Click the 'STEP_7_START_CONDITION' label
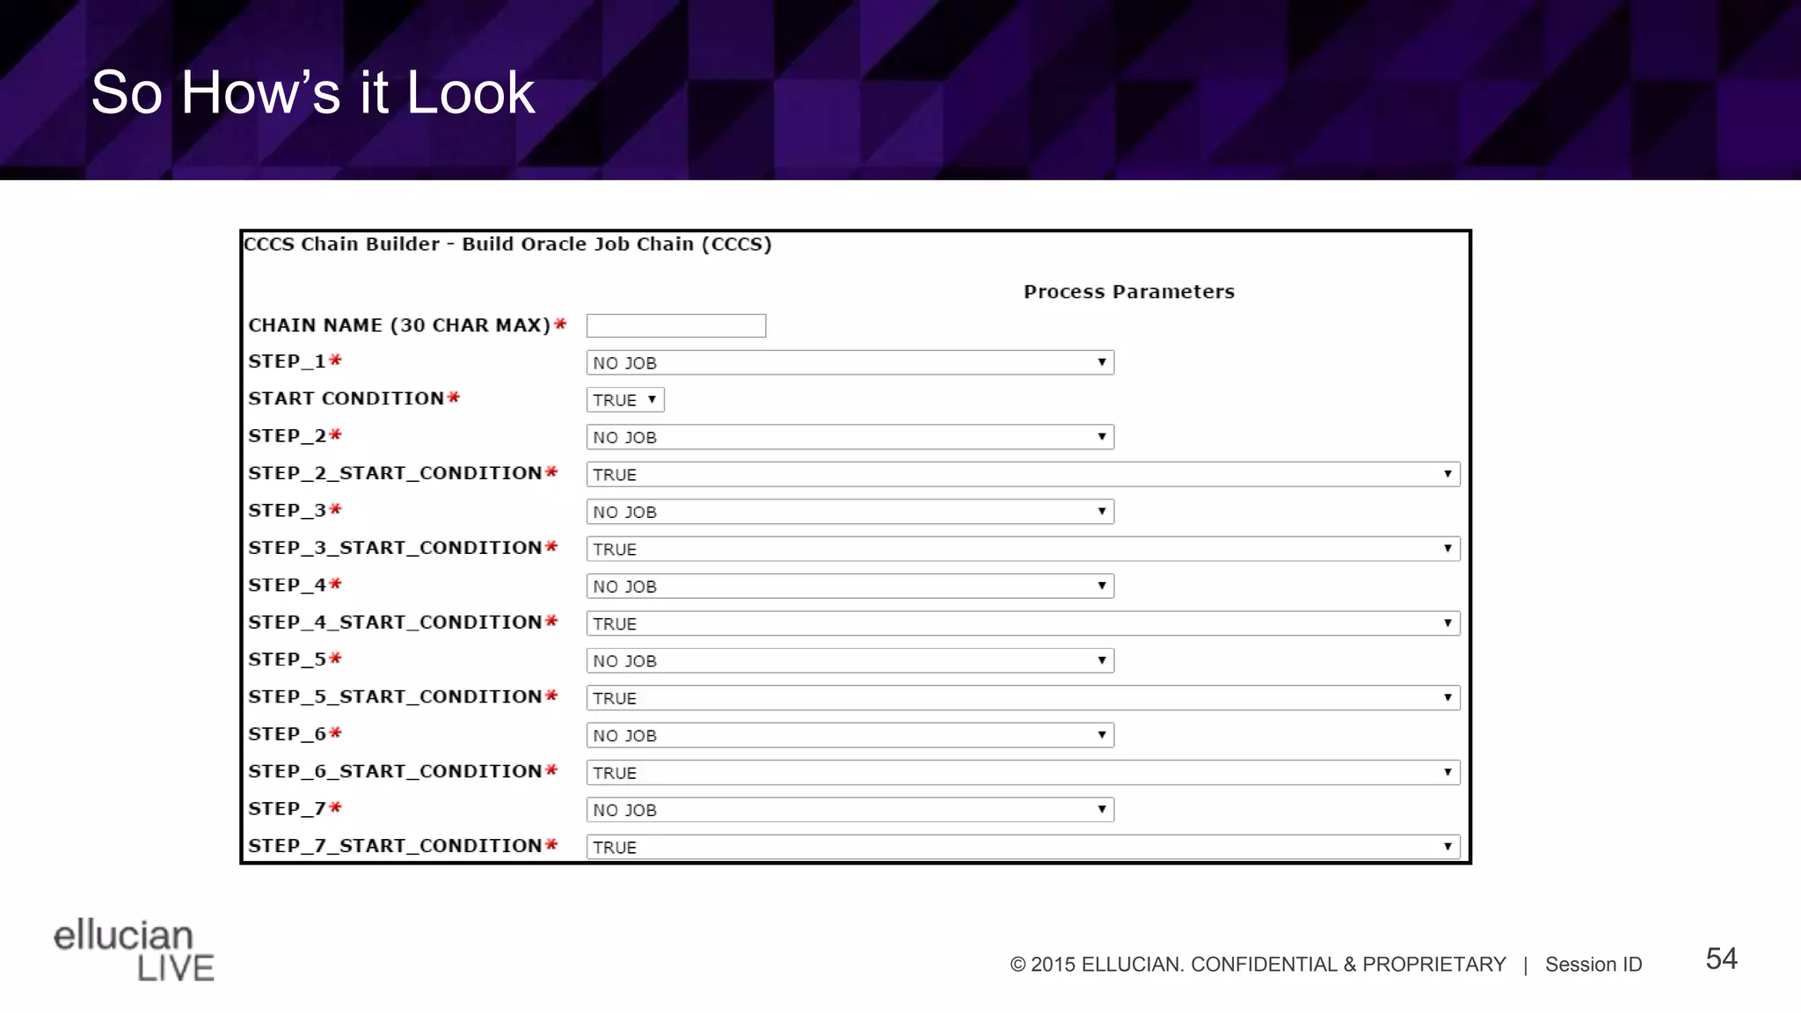Viewport: 1801px width, 1013px height. (x=395, y=846)
